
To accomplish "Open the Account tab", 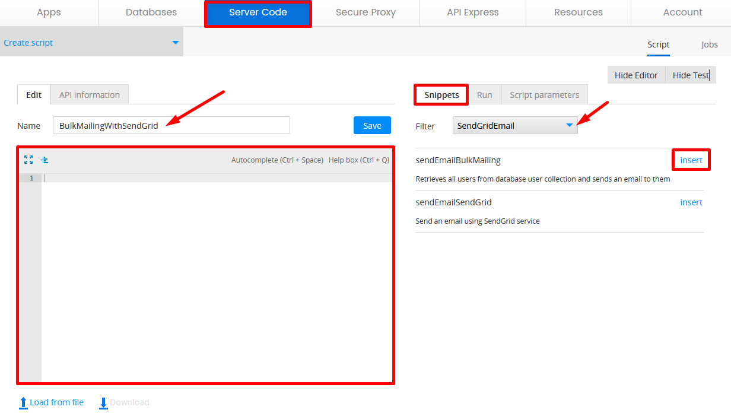I will tap(682, 12).
